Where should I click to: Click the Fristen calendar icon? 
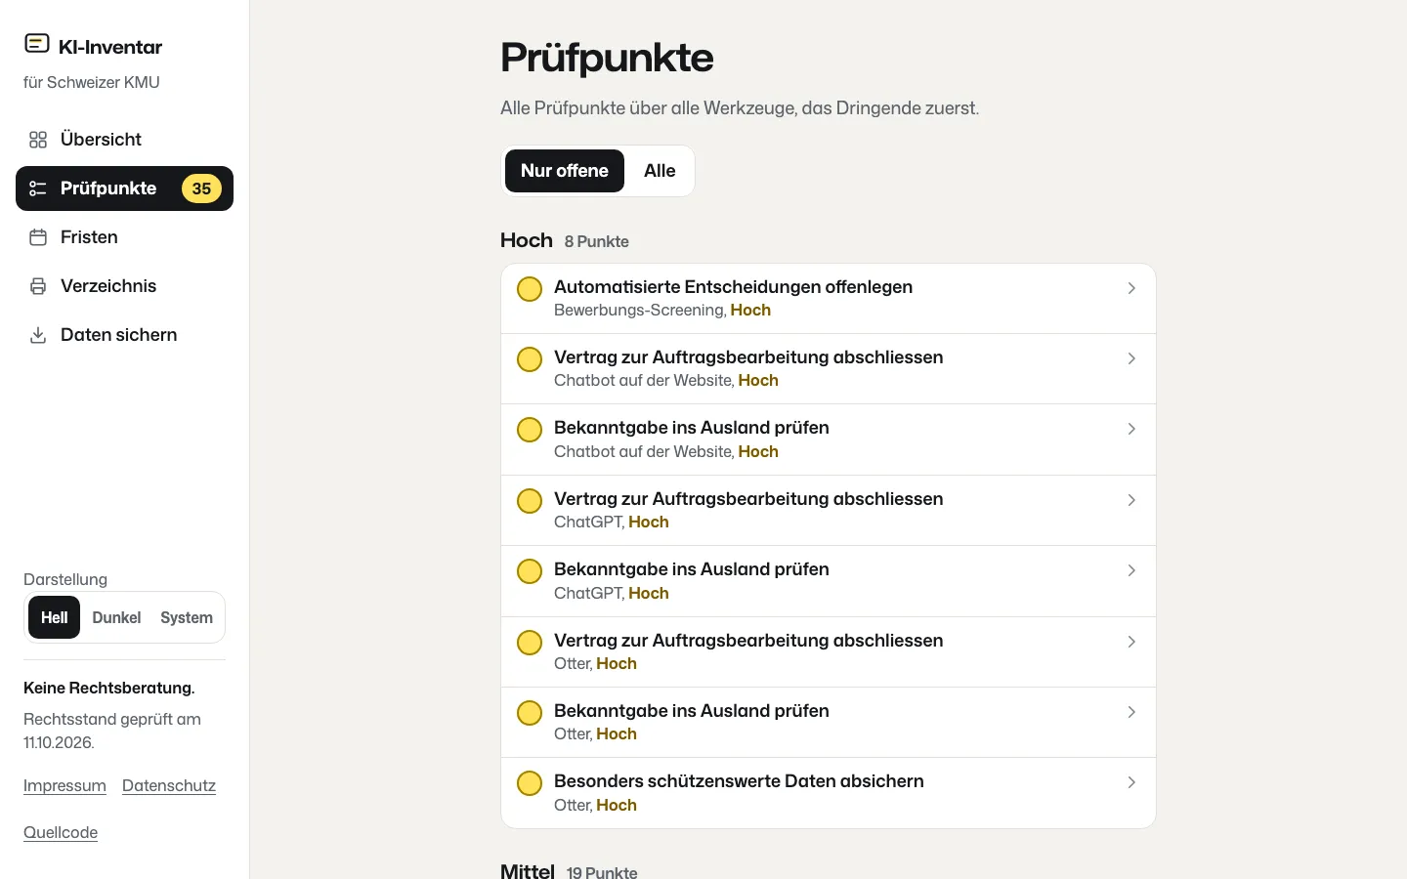[x=38, y=237]
